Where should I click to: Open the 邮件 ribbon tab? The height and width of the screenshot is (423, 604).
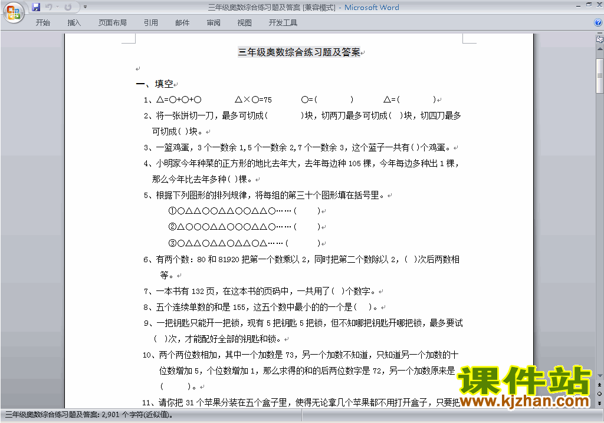[x=182, y=23]
